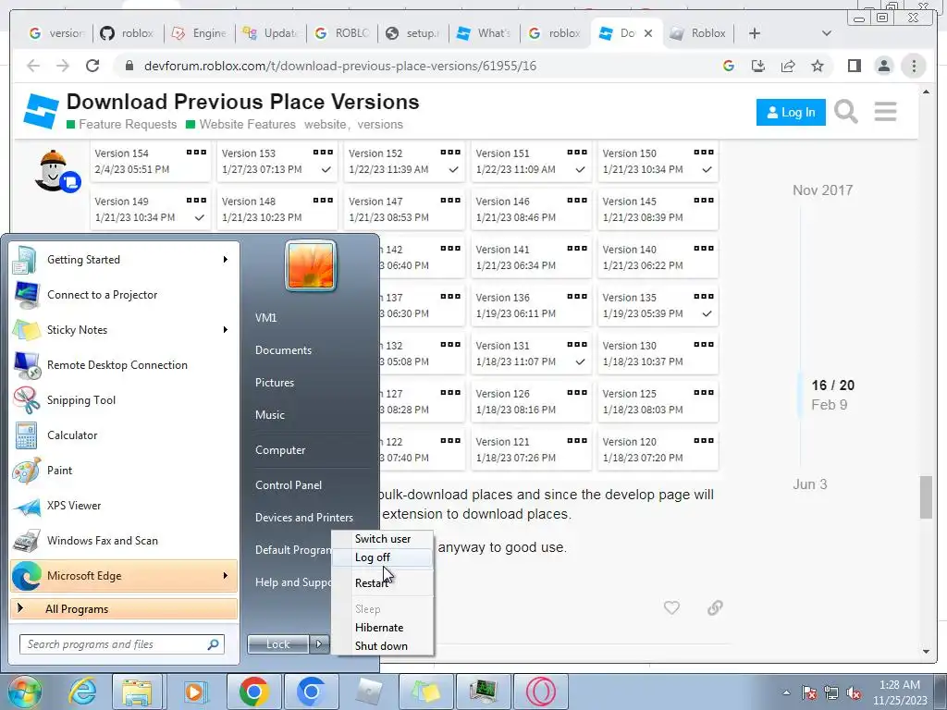
Task: Click the user account picture in start menu
Action: click(x=311, y=265)
